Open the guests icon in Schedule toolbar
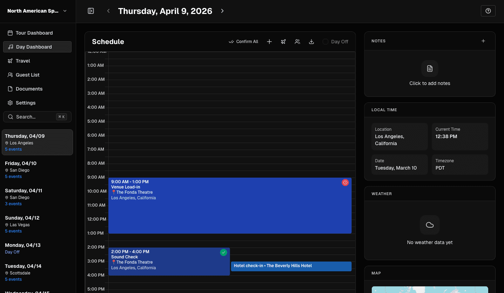Image resolution: width=504 pixels, height=293 pixels. (x=297, y=41)
